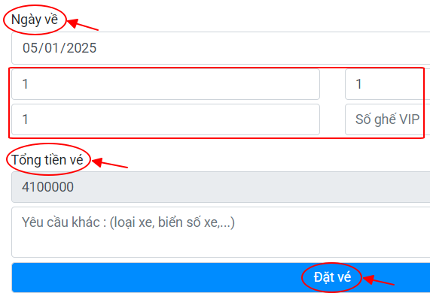Image resolution: width=430 pixels, height=296 pixels.
Task: Click the red arrow beside Tổng tiền vé
Action: [x=110, y=163]
